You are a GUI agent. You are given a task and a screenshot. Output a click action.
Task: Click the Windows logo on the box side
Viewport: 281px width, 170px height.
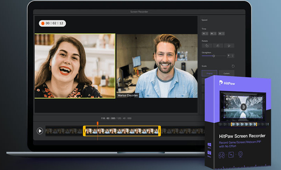click(209, 145)
